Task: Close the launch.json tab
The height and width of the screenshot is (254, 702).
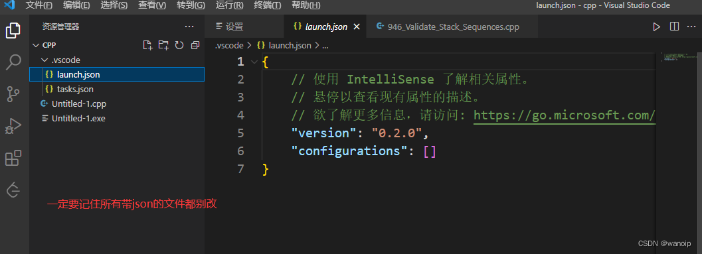Action: tap(357, 27)
